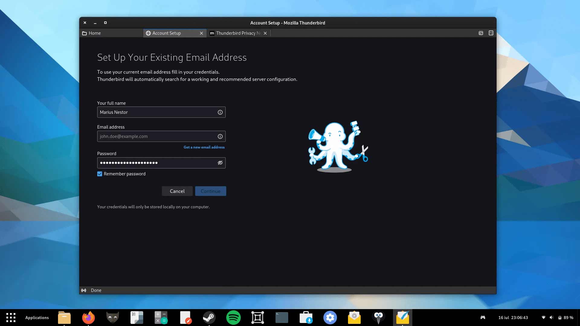
Task: Click the "Done" status bar text
Action: 96,290
